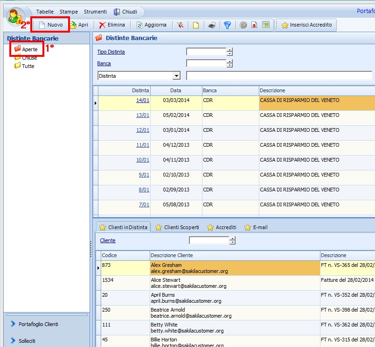Click the printer icon

click(212, 25)
